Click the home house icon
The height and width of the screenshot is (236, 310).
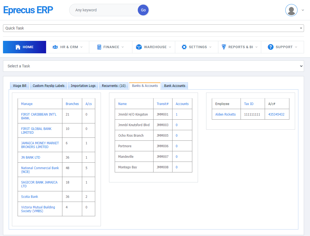[18, 47]
